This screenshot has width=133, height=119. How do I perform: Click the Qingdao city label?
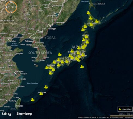pyautogui.click(x=19, y=54)
